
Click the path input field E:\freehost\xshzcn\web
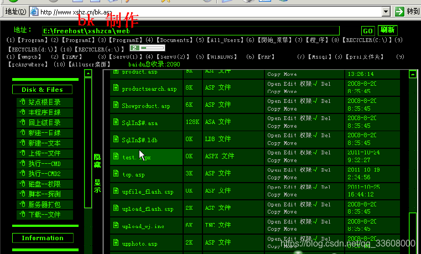(x=191, y=31)
